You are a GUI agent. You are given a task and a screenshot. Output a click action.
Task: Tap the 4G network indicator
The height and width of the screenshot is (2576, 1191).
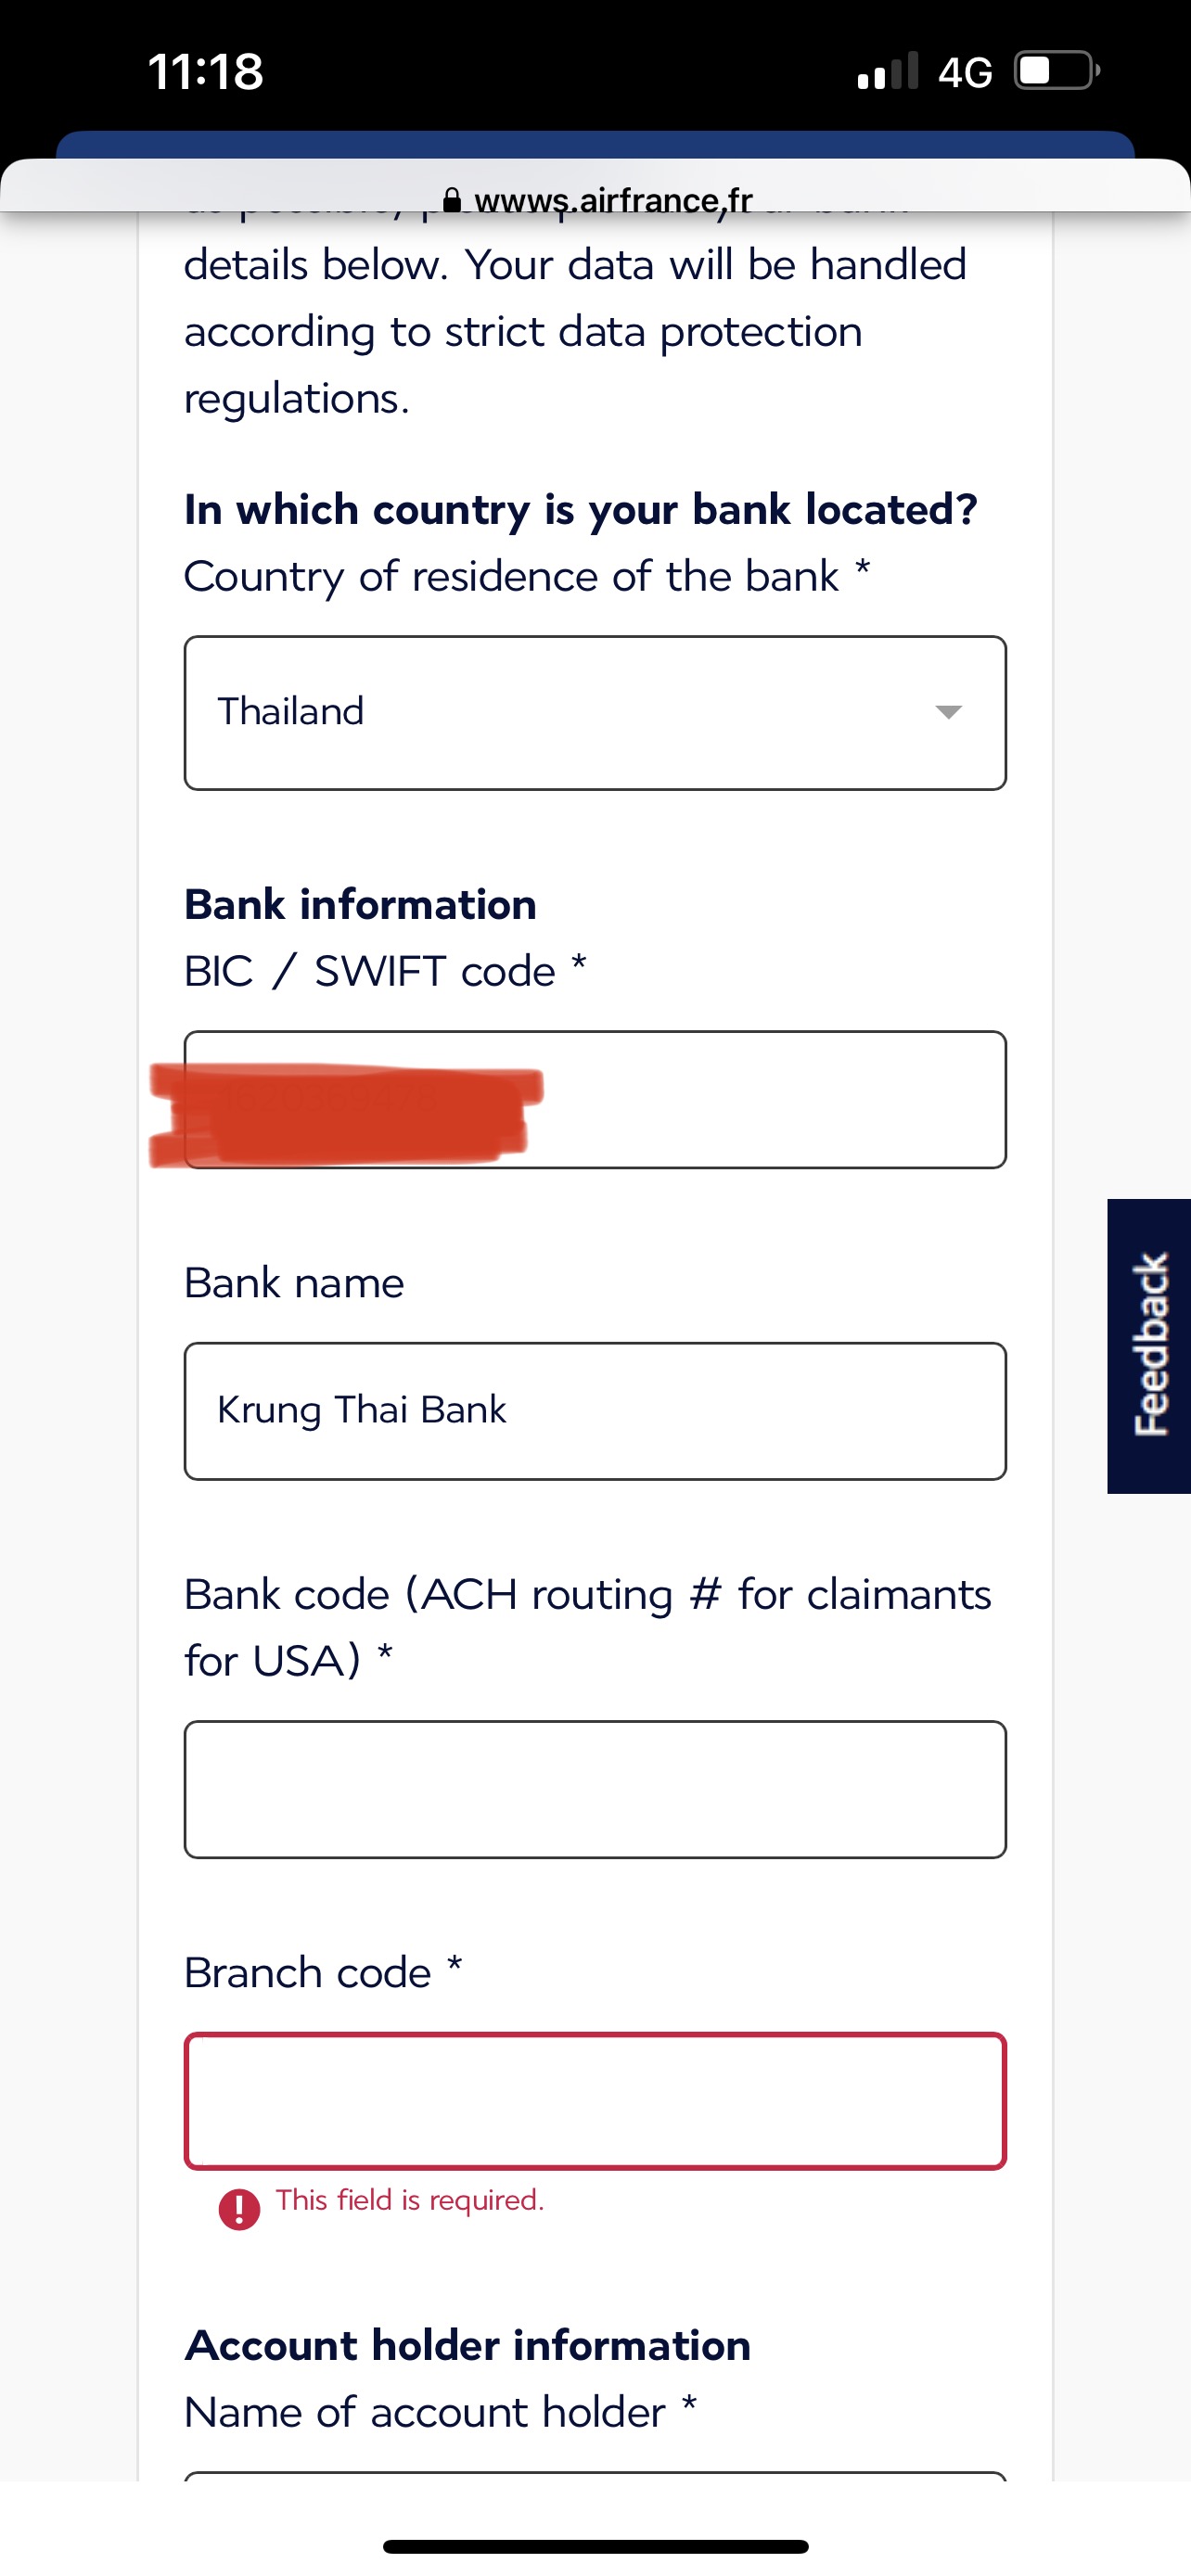pyautogui.click(x=965, y=72)
